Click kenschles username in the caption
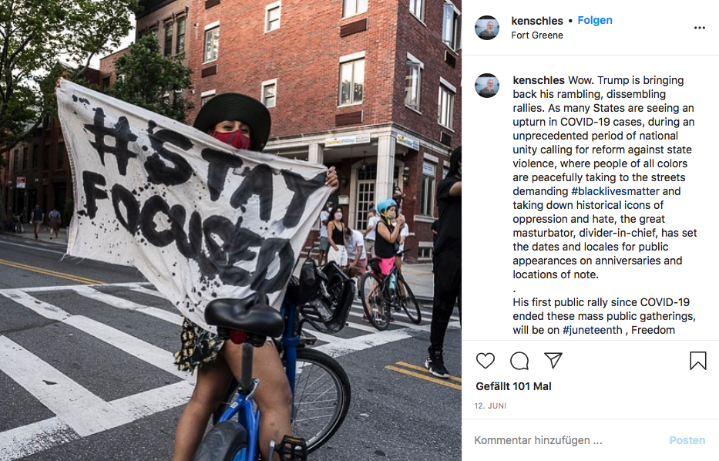 539,80
